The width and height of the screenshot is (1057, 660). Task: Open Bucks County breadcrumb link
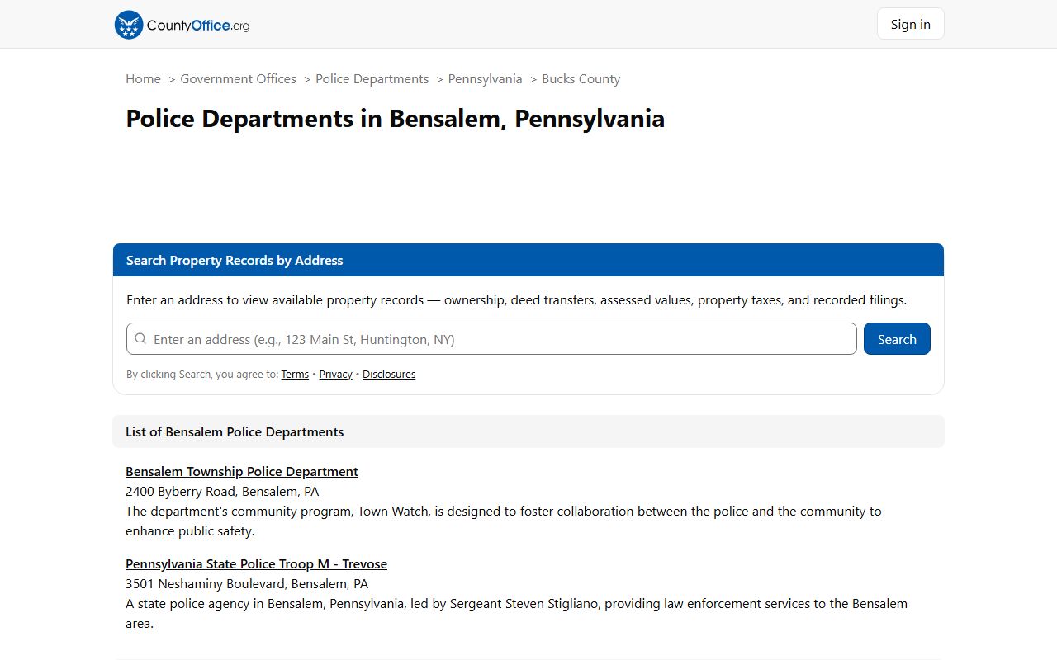click(581, 79)
